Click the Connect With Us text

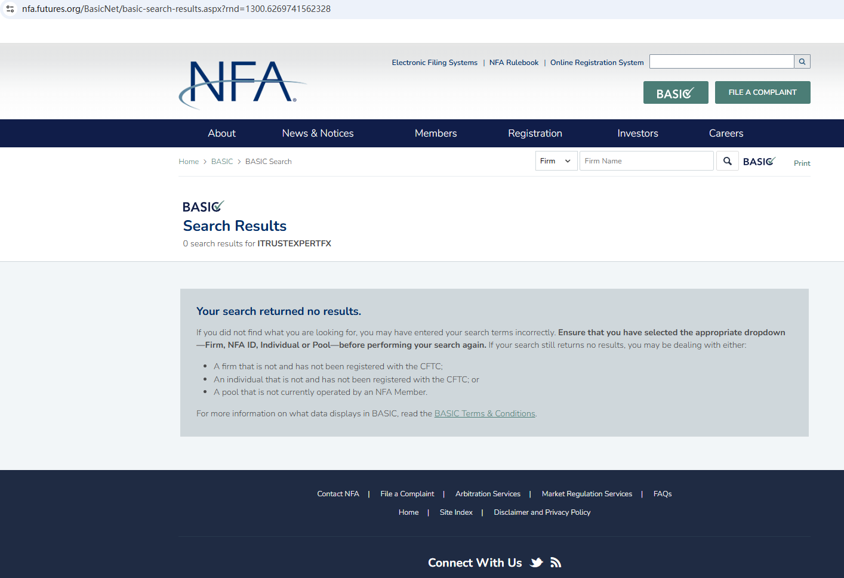(475, 562)
